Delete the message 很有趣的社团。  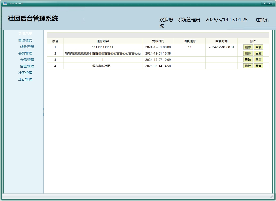248,66
